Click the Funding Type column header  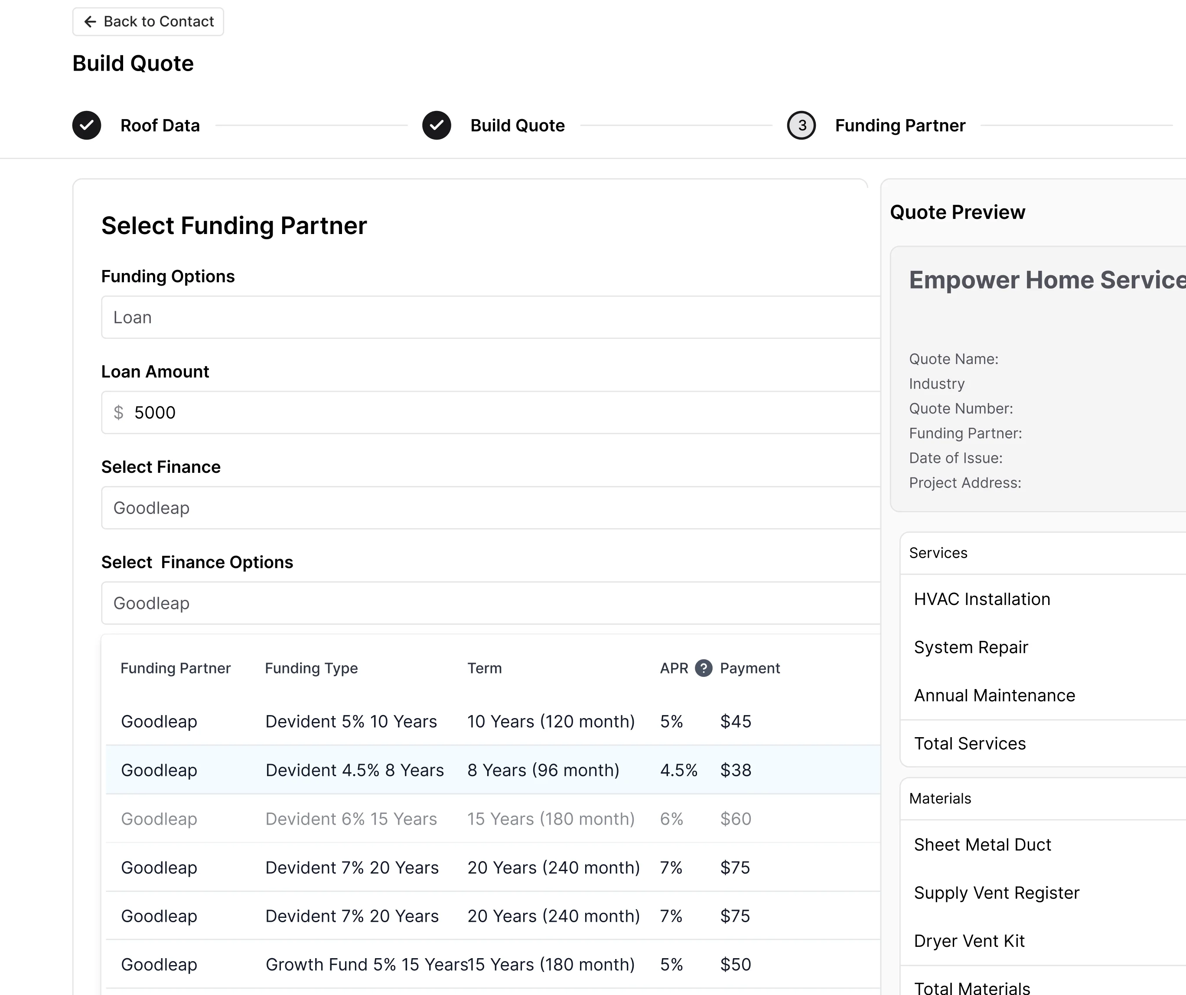tap(311, 668)
